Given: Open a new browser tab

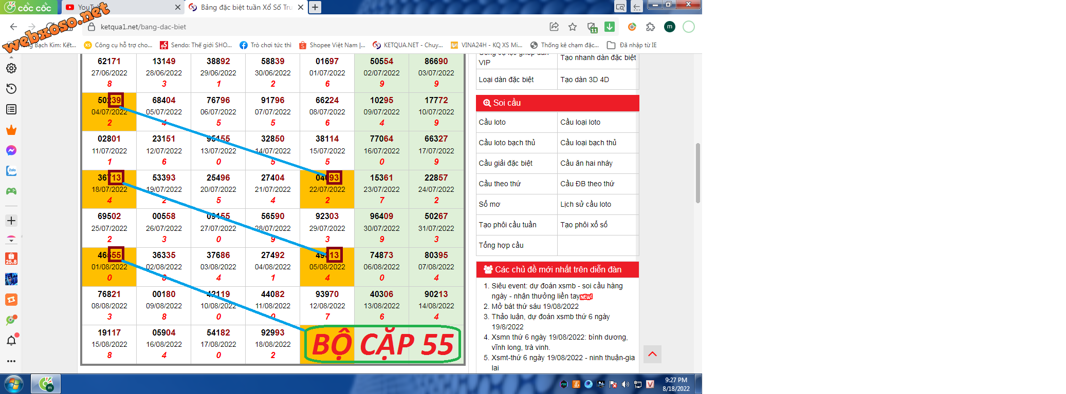Looking at the screenshot, I should (315, 7).
